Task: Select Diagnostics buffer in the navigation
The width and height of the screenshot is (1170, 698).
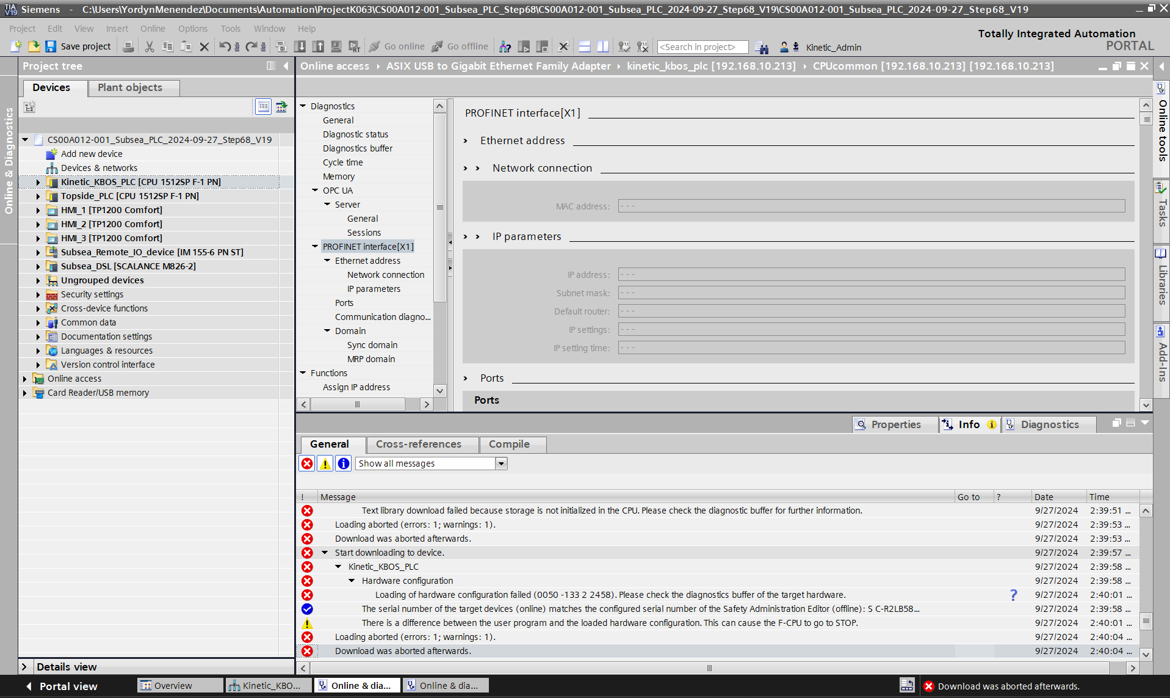Action: tap(358, 148)
